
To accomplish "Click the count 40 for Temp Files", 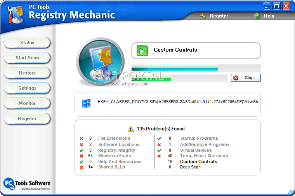I will tap(170, 156).
